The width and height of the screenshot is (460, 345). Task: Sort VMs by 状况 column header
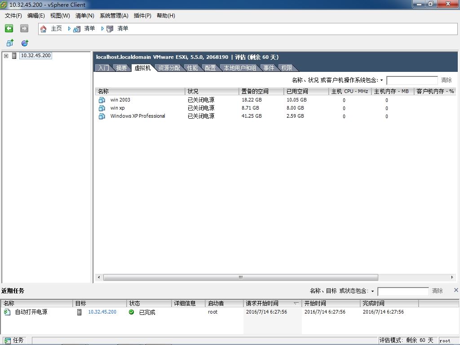click(212, 92)
